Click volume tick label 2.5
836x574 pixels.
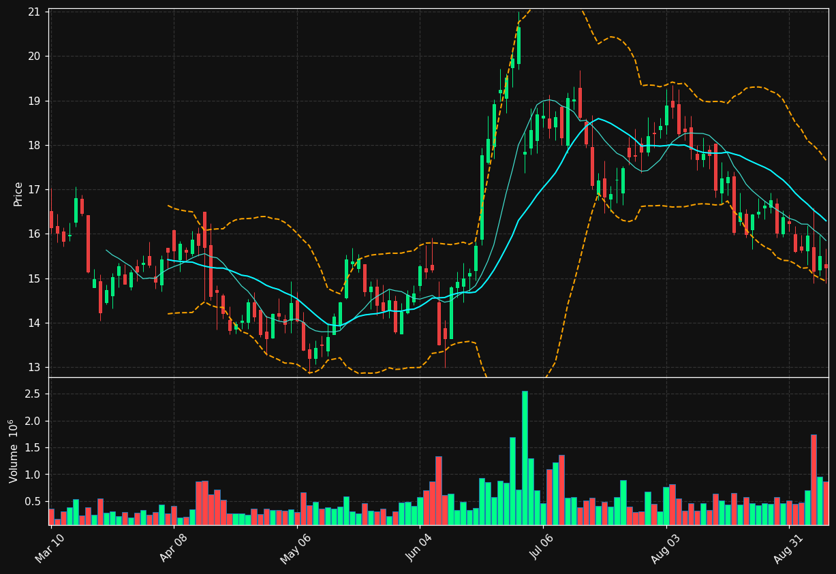tap(33, 394)
